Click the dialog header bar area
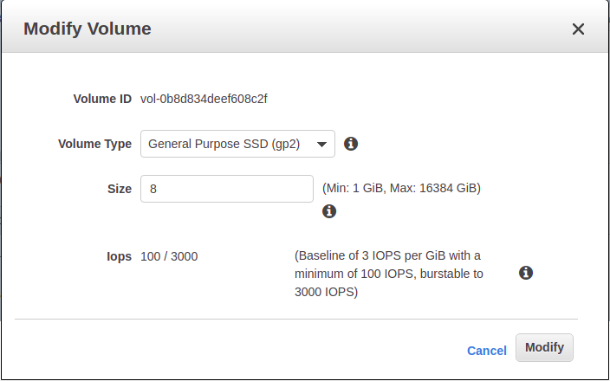Screen dimensions: 610x381 305,27
